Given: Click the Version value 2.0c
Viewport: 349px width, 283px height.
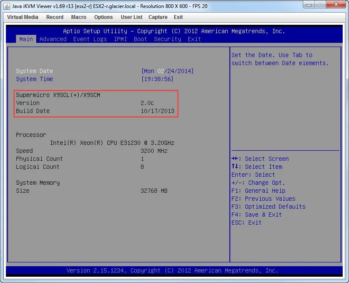Looking at the screenshot, I should click(x=147, y=103).
